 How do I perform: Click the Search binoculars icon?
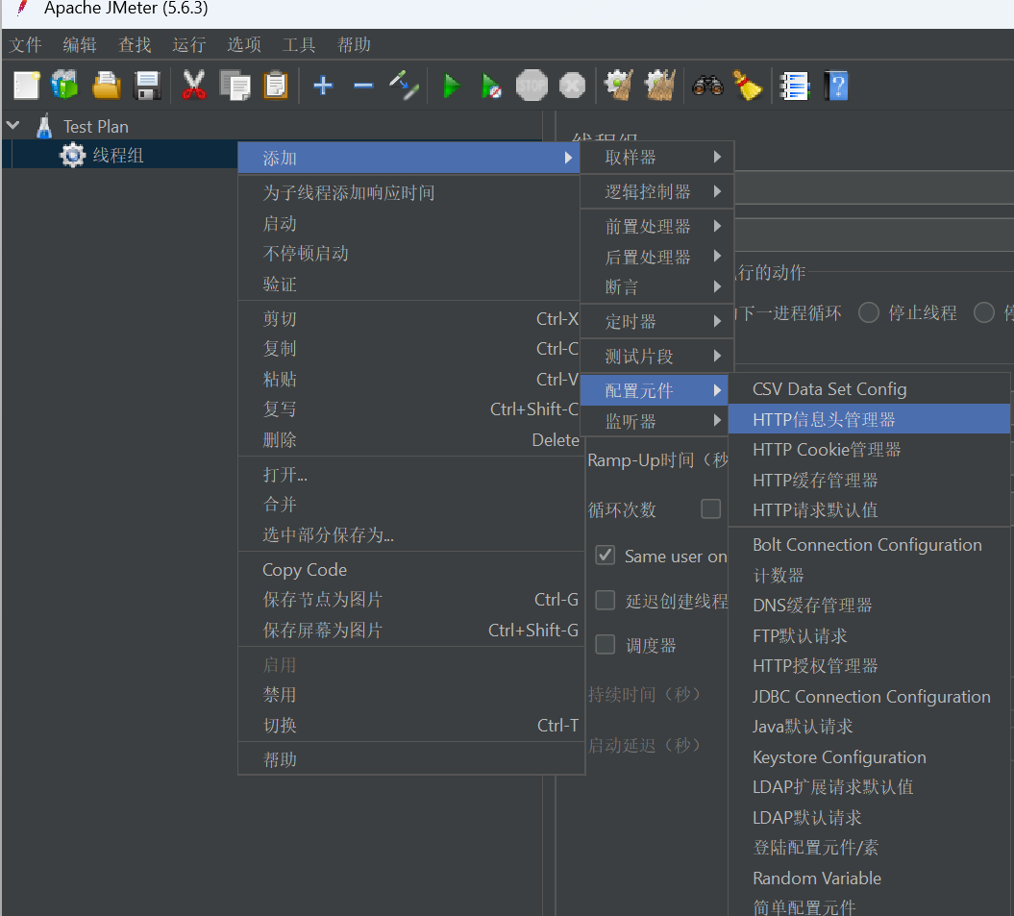(x=707, y=86)
